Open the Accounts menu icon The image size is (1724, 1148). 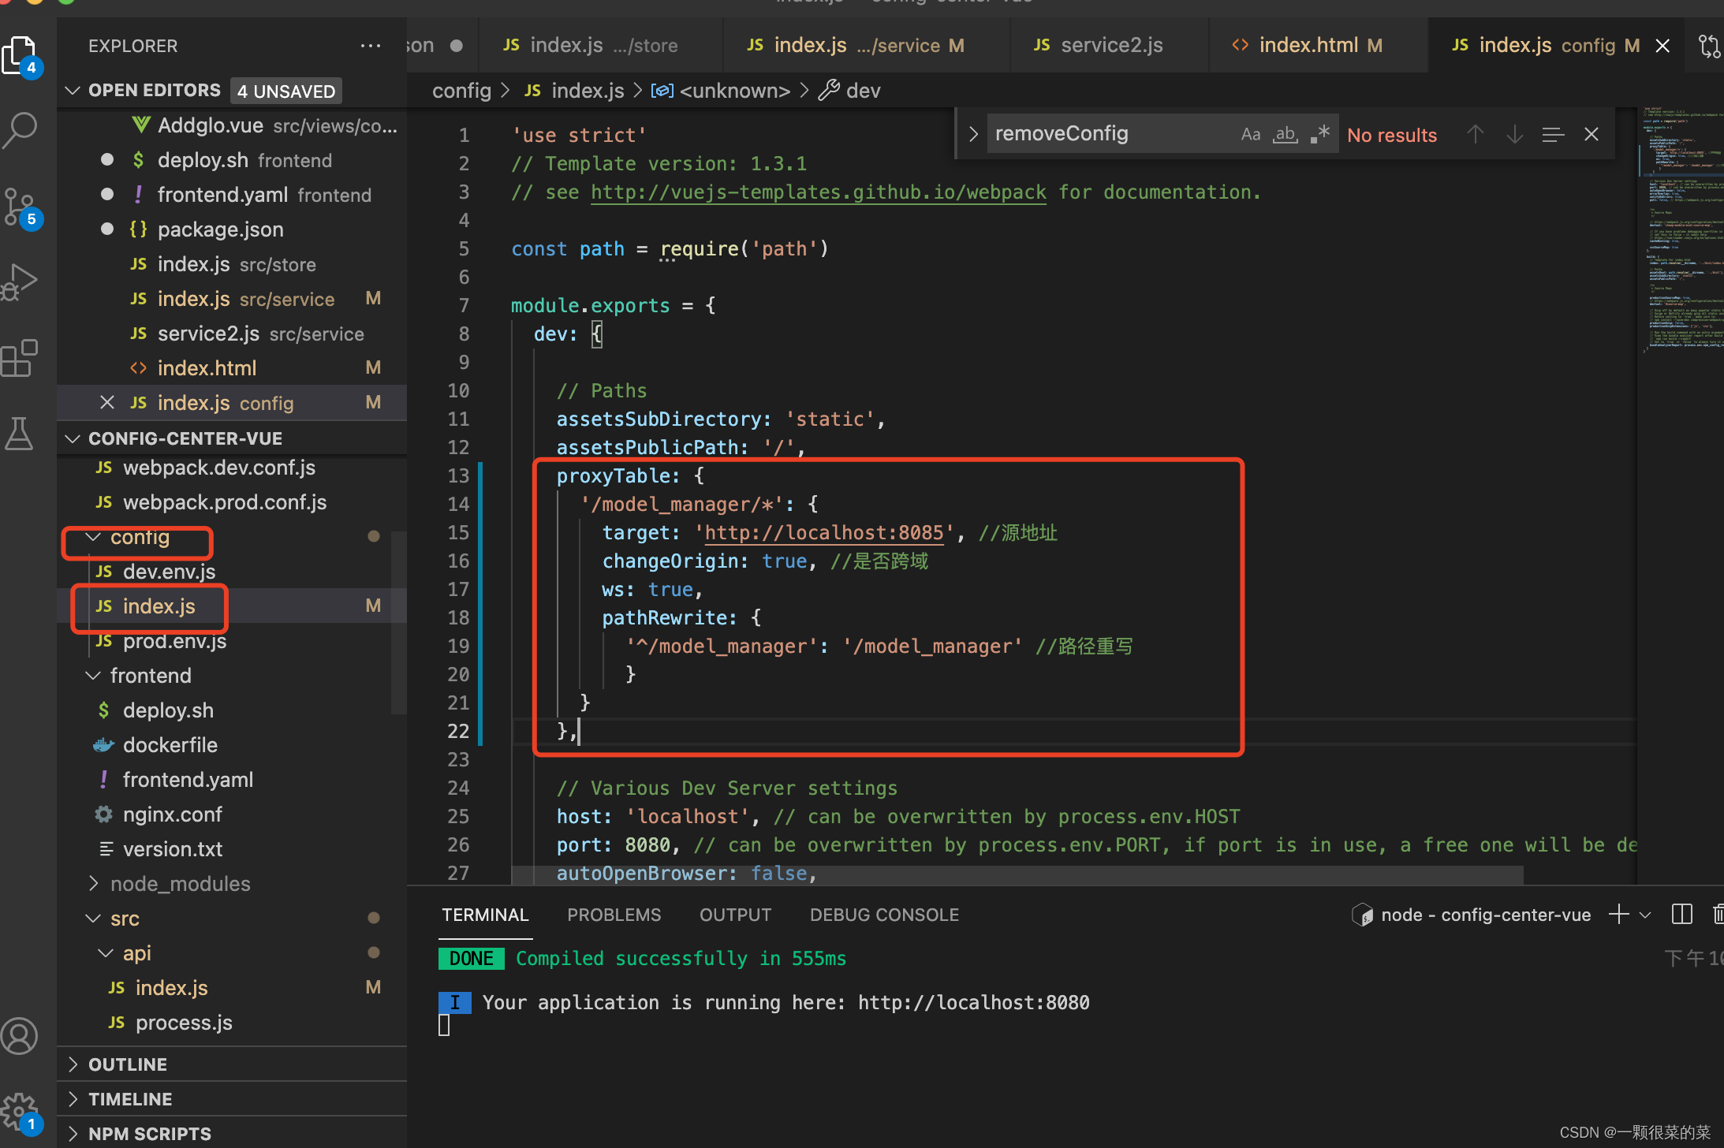(x=21, y=1035)
